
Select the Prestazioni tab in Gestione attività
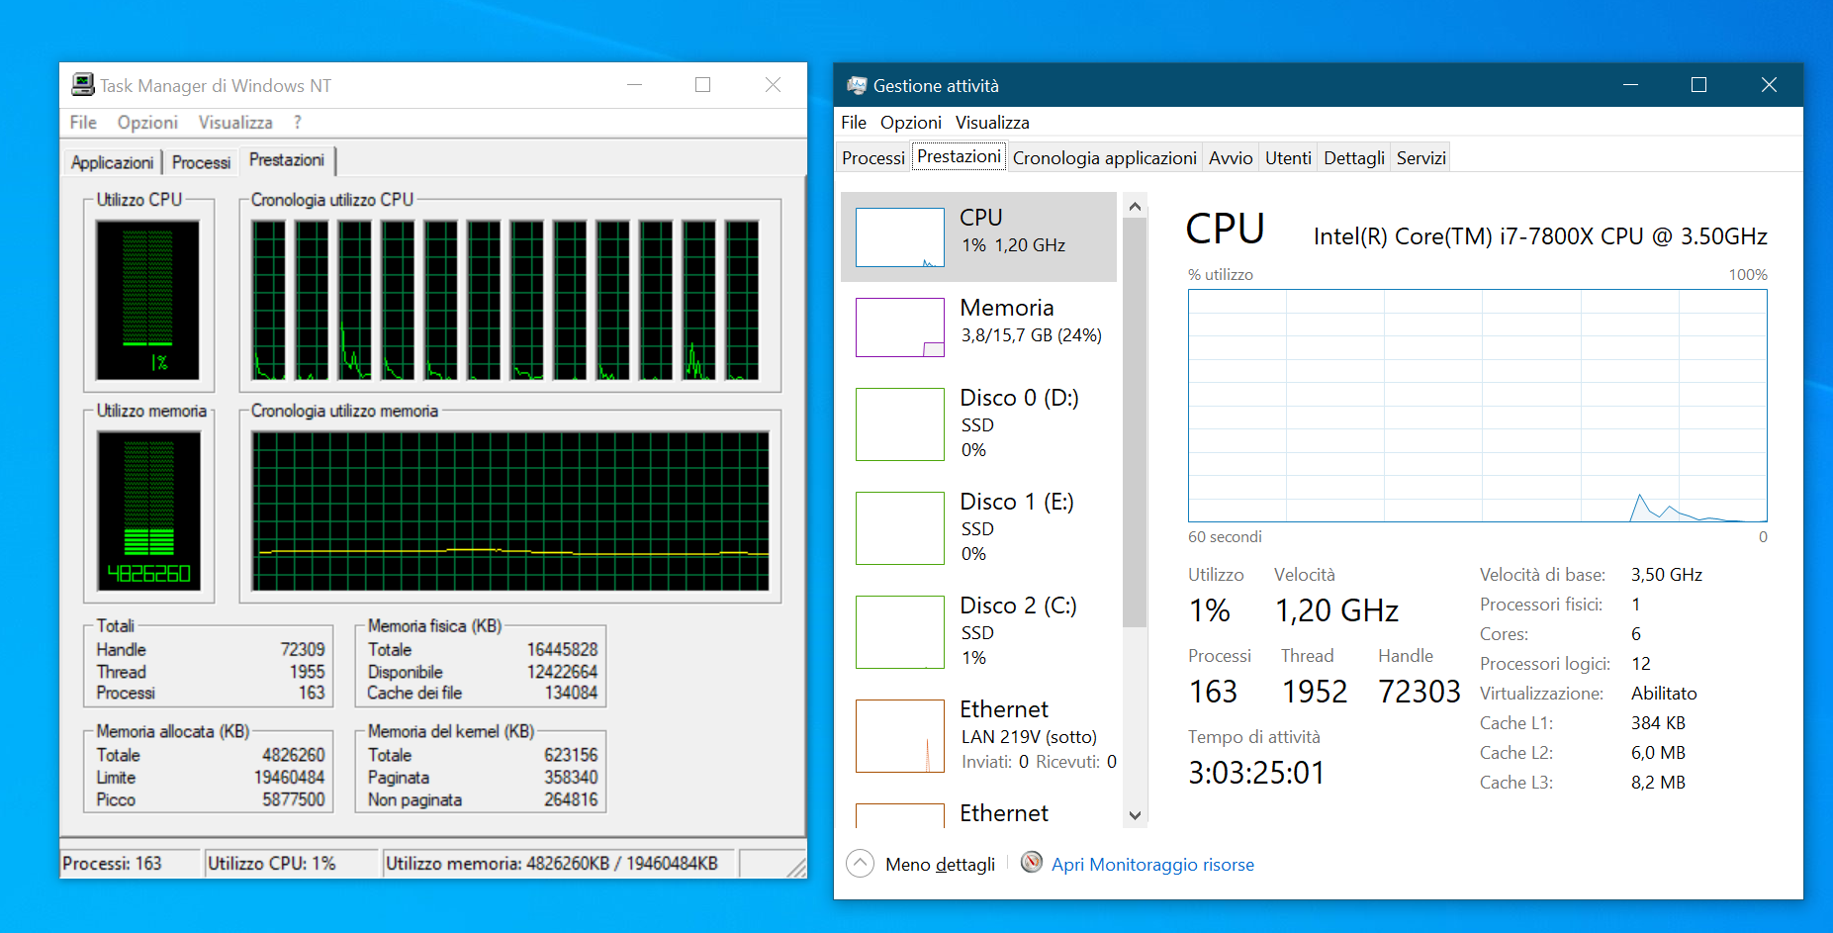[x=959, y=156]
